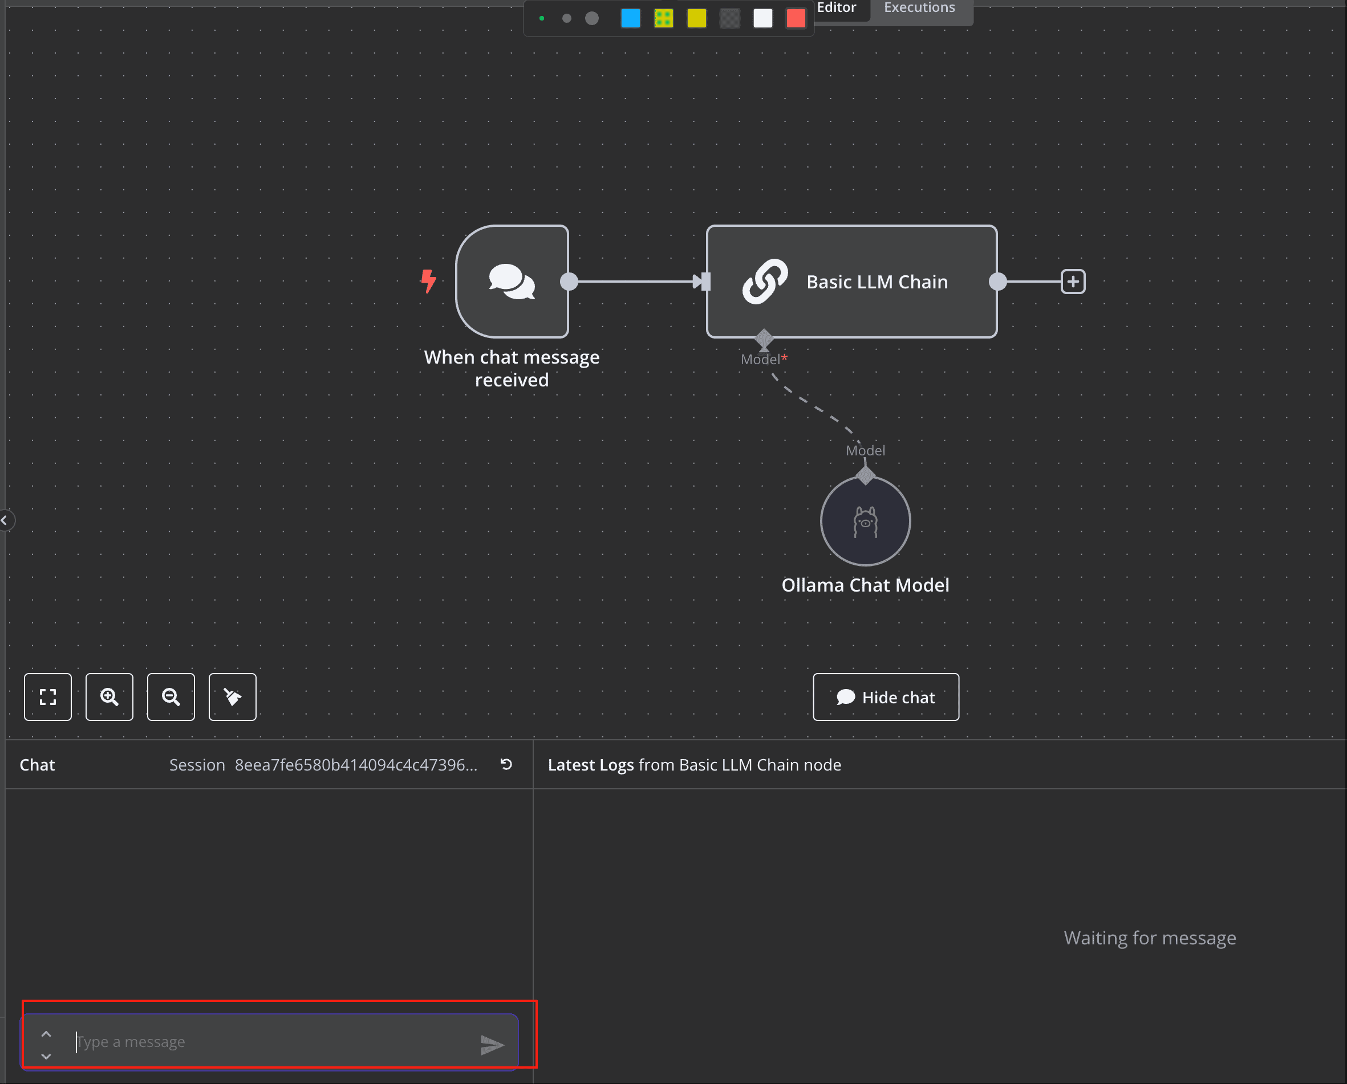Select the largest brush size dot
1347x1084 pixels.
tap(591, 19)
